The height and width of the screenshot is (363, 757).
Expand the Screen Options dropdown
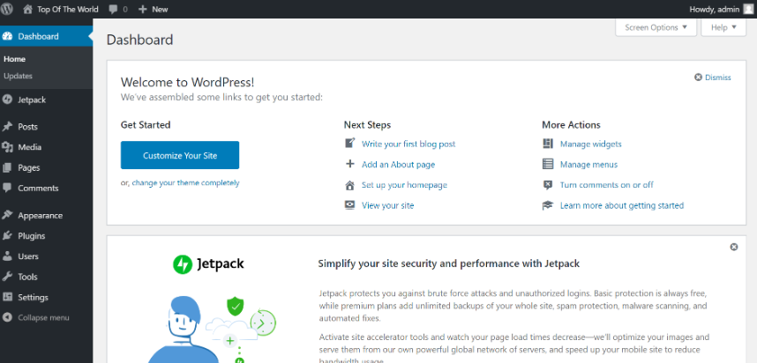656,27
